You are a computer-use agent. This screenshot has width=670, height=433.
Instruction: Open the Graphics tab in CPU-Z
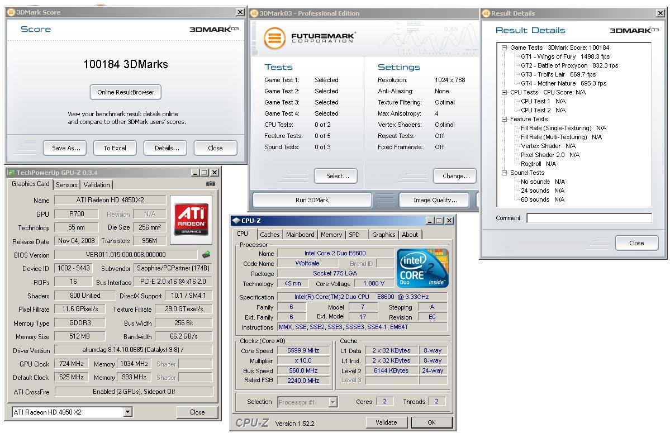384,235
